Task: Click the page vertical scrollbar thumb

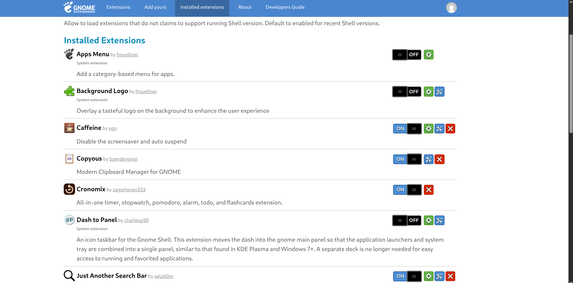Action: [x=571, y=84]
